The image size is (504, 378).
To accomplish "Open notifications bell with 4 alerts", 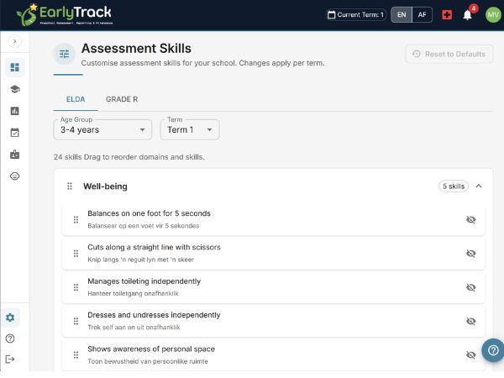I will click(467, 15).
